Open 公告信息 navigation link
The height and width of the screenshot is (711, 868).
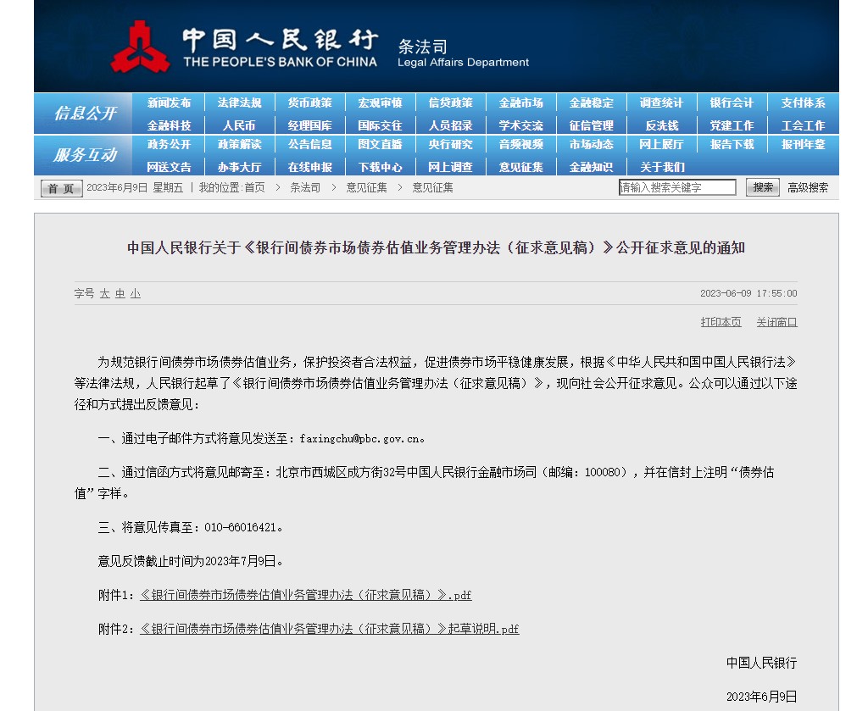pos(310,144)
